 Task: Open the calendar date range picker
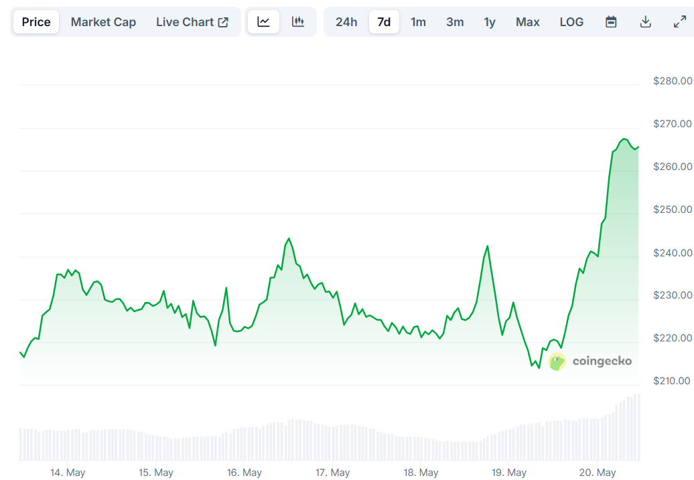click(611, 21)
